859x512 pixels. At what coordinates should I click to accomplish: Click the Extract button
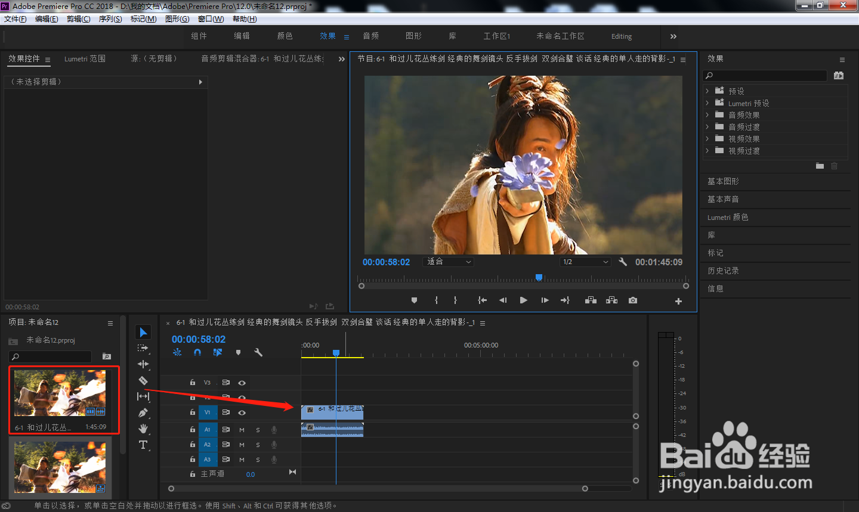pyautogui.click(x=611, y=300)
